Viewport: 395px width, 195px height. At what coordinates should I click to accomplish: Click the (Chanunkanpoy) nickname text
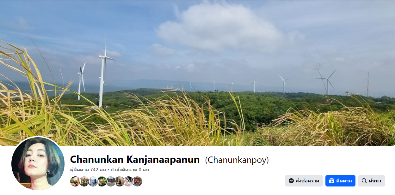(237, 160)
